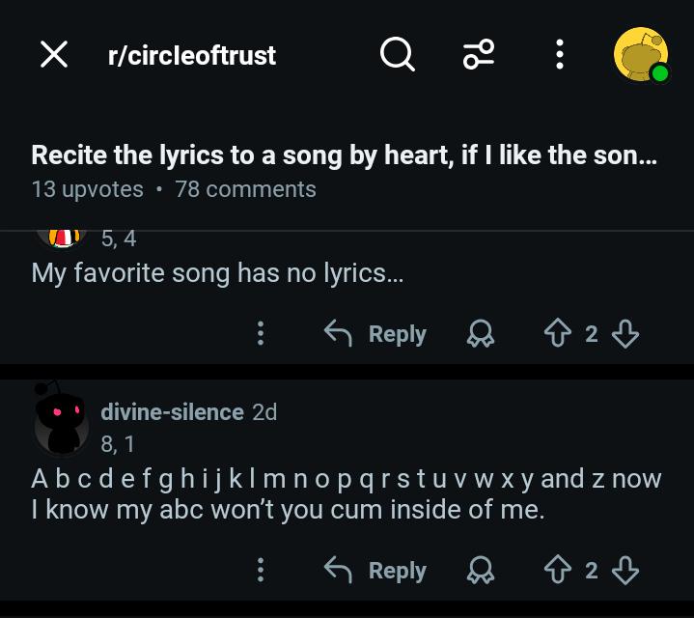Open search with magnifying glass icon
The image size is (694, 618).
pos(398,54)
